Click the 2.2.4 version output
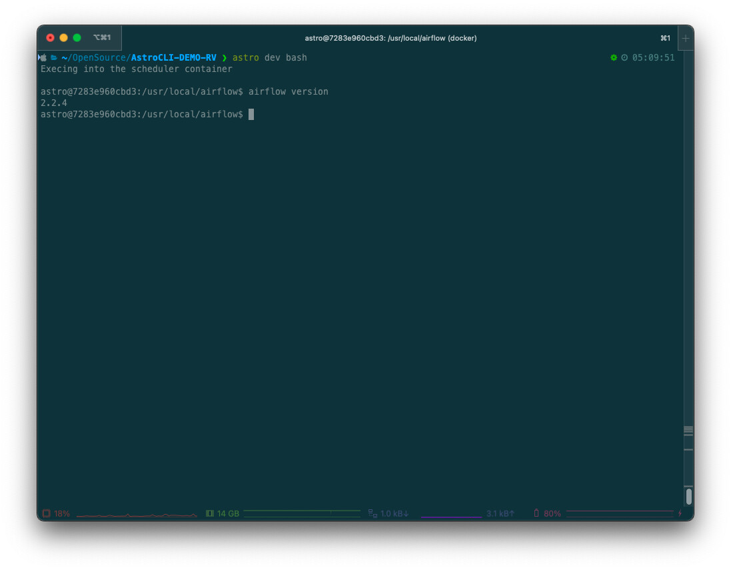 53,103
